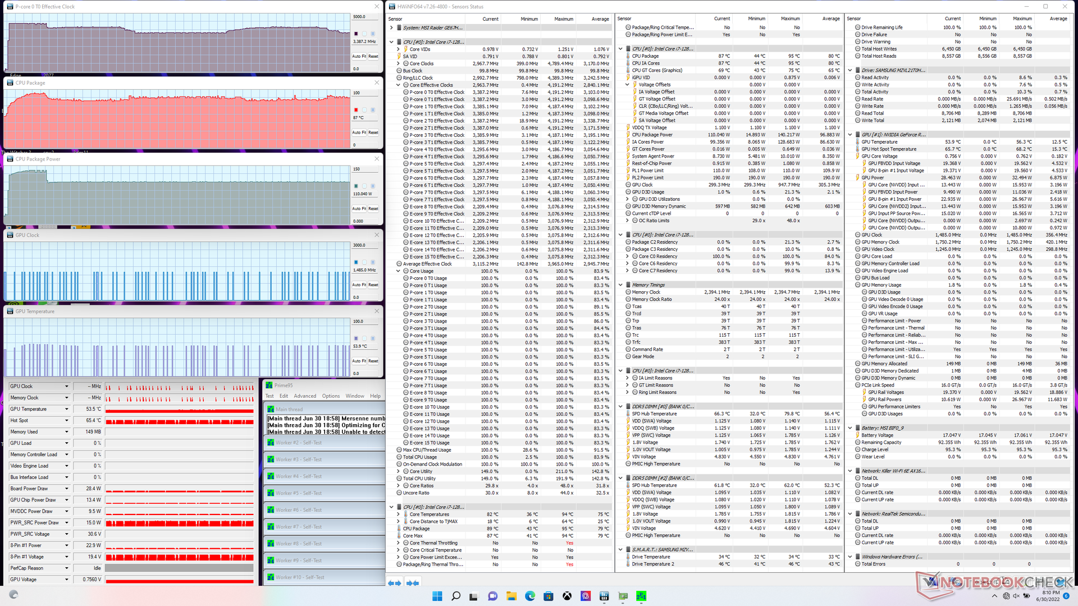
Task: Expand the Core Ratios row
Action: click(399, 486)
